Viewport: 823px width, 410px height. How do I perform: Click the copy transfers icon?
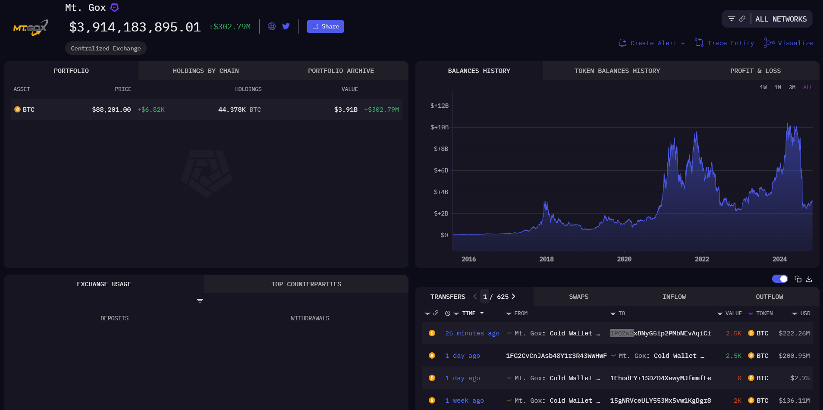point(798,279)
